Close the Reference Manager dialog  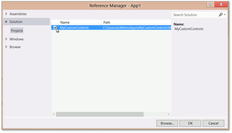[221, 4]
